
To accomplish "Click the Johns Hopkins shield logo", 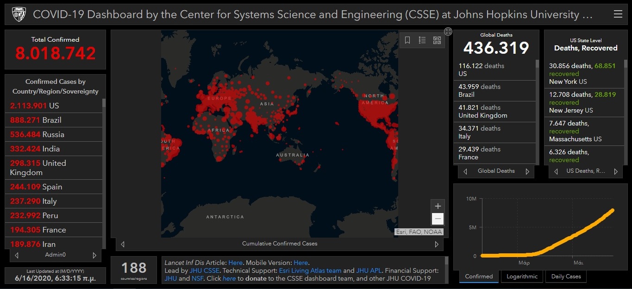I will click(x=19, y=14).
